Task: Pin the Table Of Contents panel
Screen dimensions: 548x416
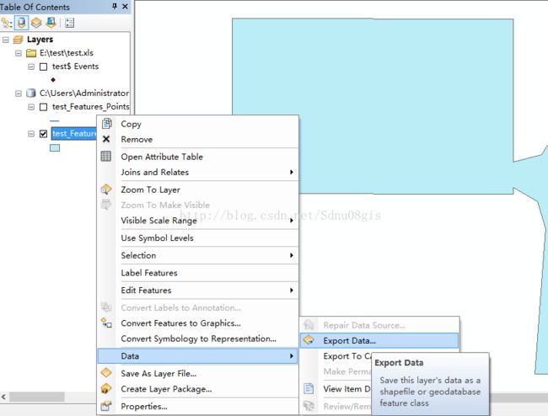Action: pyautogui.click(x=115, y=6)
